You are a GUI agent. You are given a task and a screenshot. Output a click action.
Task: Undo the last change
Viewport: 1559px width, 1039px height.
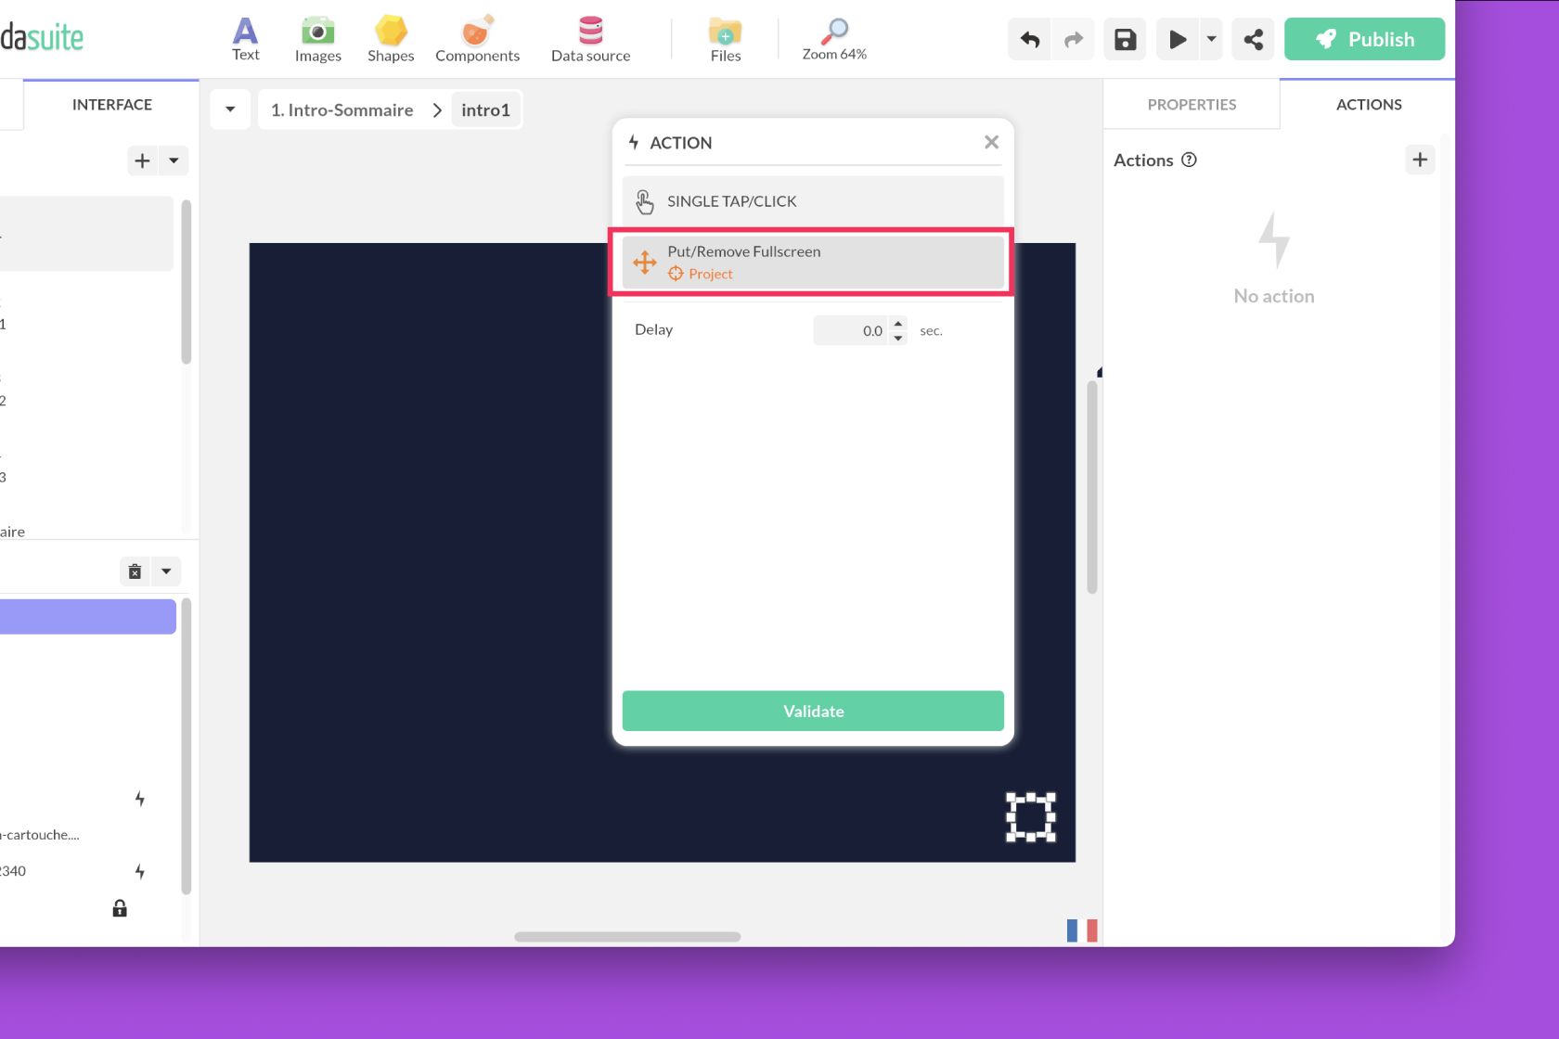pyautogui.click(x=1030, y=39)
